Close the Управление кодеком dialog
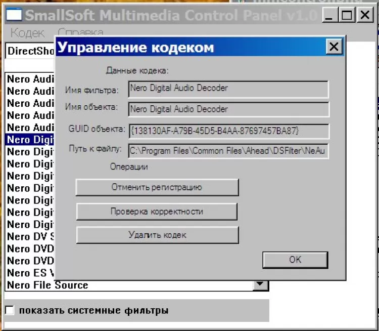 tap(334, 47)
